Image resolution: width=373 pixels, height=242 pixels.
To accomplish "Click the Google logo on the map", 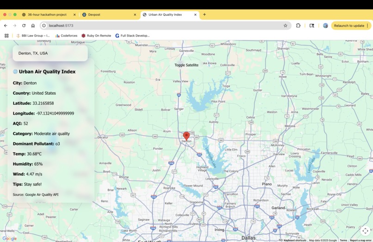I will (10, 238).
